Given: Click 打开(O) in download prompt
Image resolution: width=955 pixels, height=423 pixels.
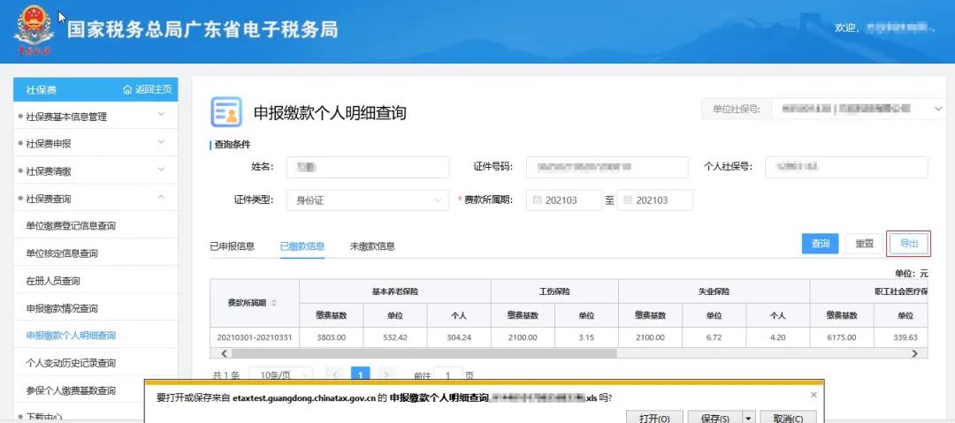Looking at the screenshot, I should (654, 418).
